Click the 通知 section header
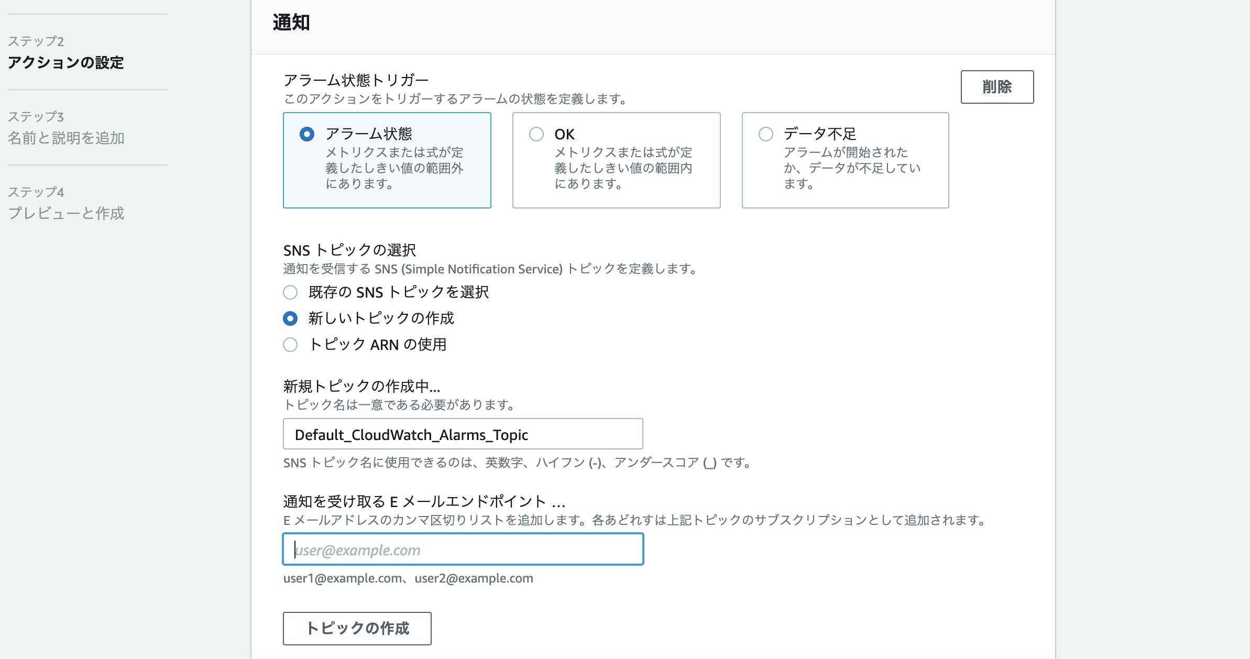The height and width of the screenshot is (659, 1250). (x=291, y=23)
